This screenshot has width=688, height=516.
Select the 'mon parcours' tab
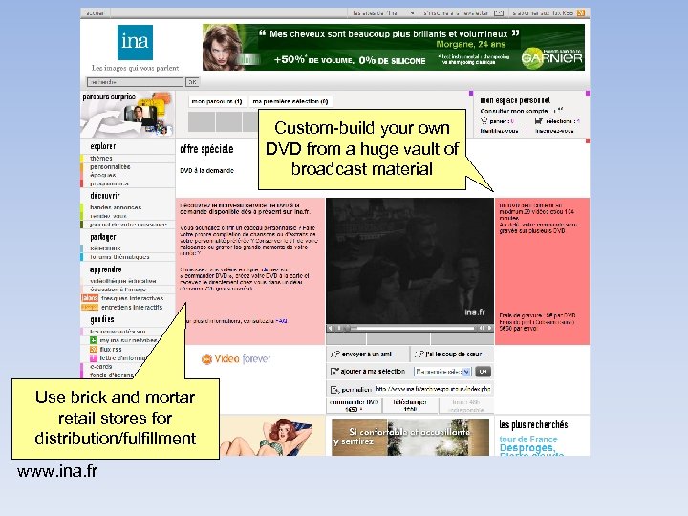(x=217, y=101)
